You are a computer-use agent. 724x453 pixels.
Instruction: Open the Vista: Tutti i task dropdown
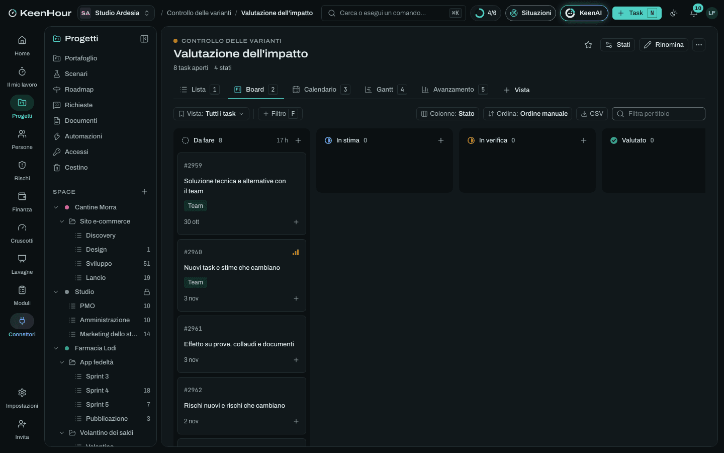coord(211,114)
